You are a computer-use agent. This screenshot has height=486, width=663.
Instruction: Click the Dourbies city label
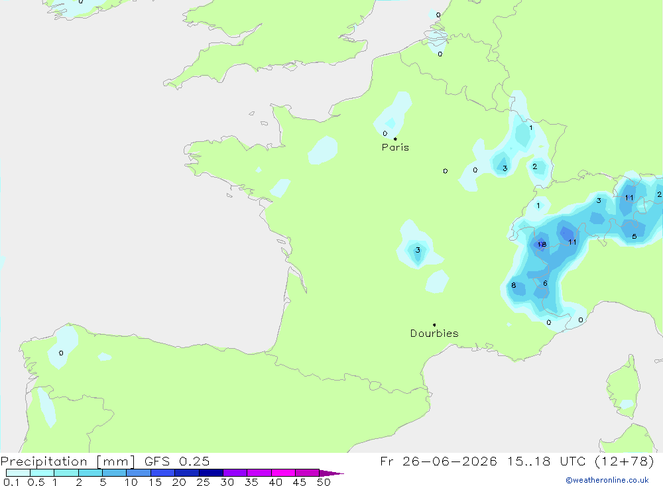point(434,334)
